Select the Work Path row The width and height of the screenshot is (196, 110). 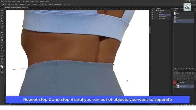coord(184,21)
